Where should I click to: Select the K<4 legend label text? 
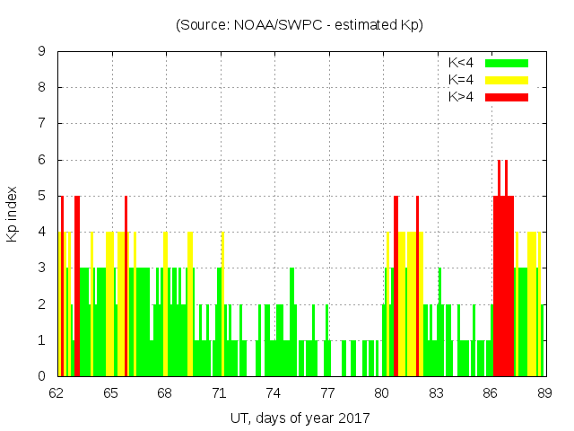(x=462, y=63)
